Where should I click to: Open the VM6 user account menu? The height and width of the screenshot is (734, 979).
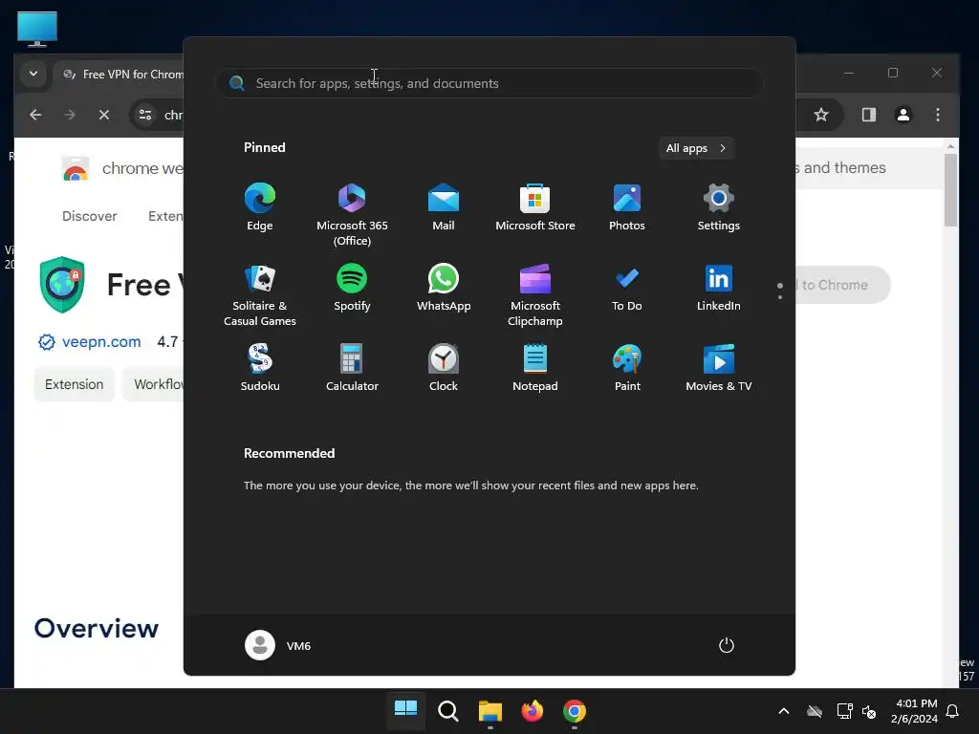tap(278, 645)
